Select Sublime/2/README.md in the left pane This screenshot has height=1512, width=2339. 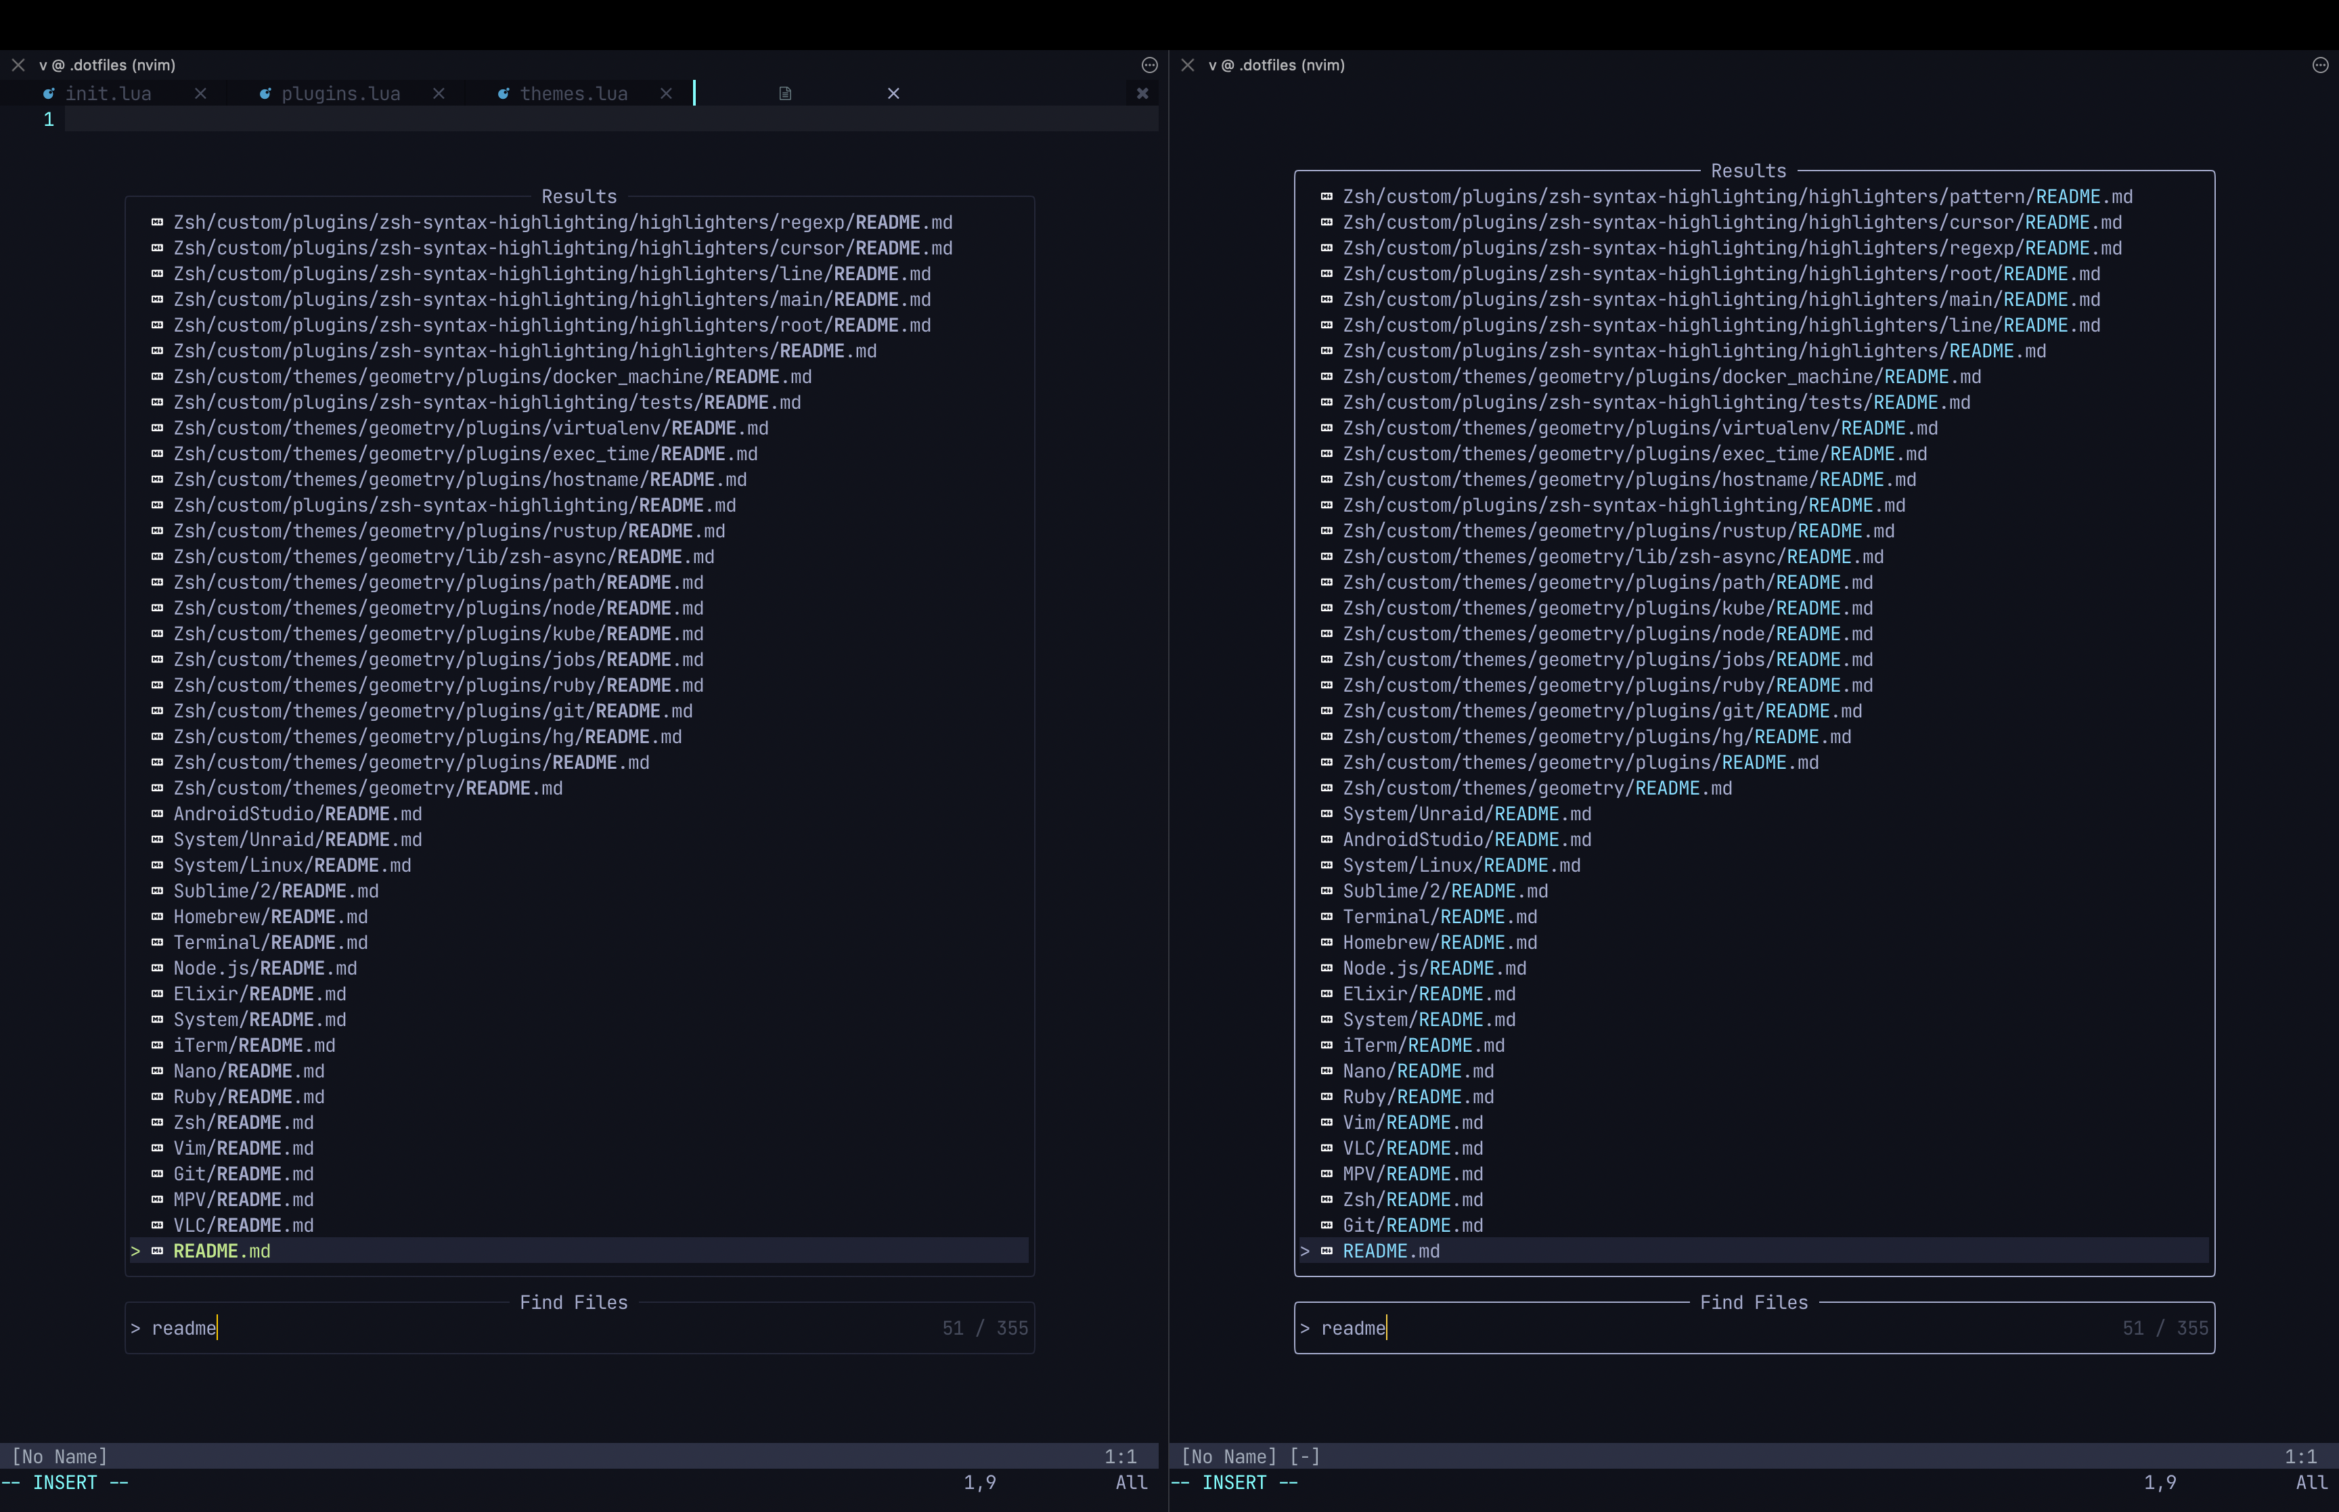(276, 891)
